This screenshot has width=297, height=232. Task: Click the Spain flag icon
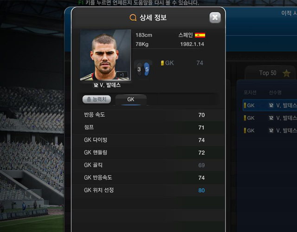[200, 35]
